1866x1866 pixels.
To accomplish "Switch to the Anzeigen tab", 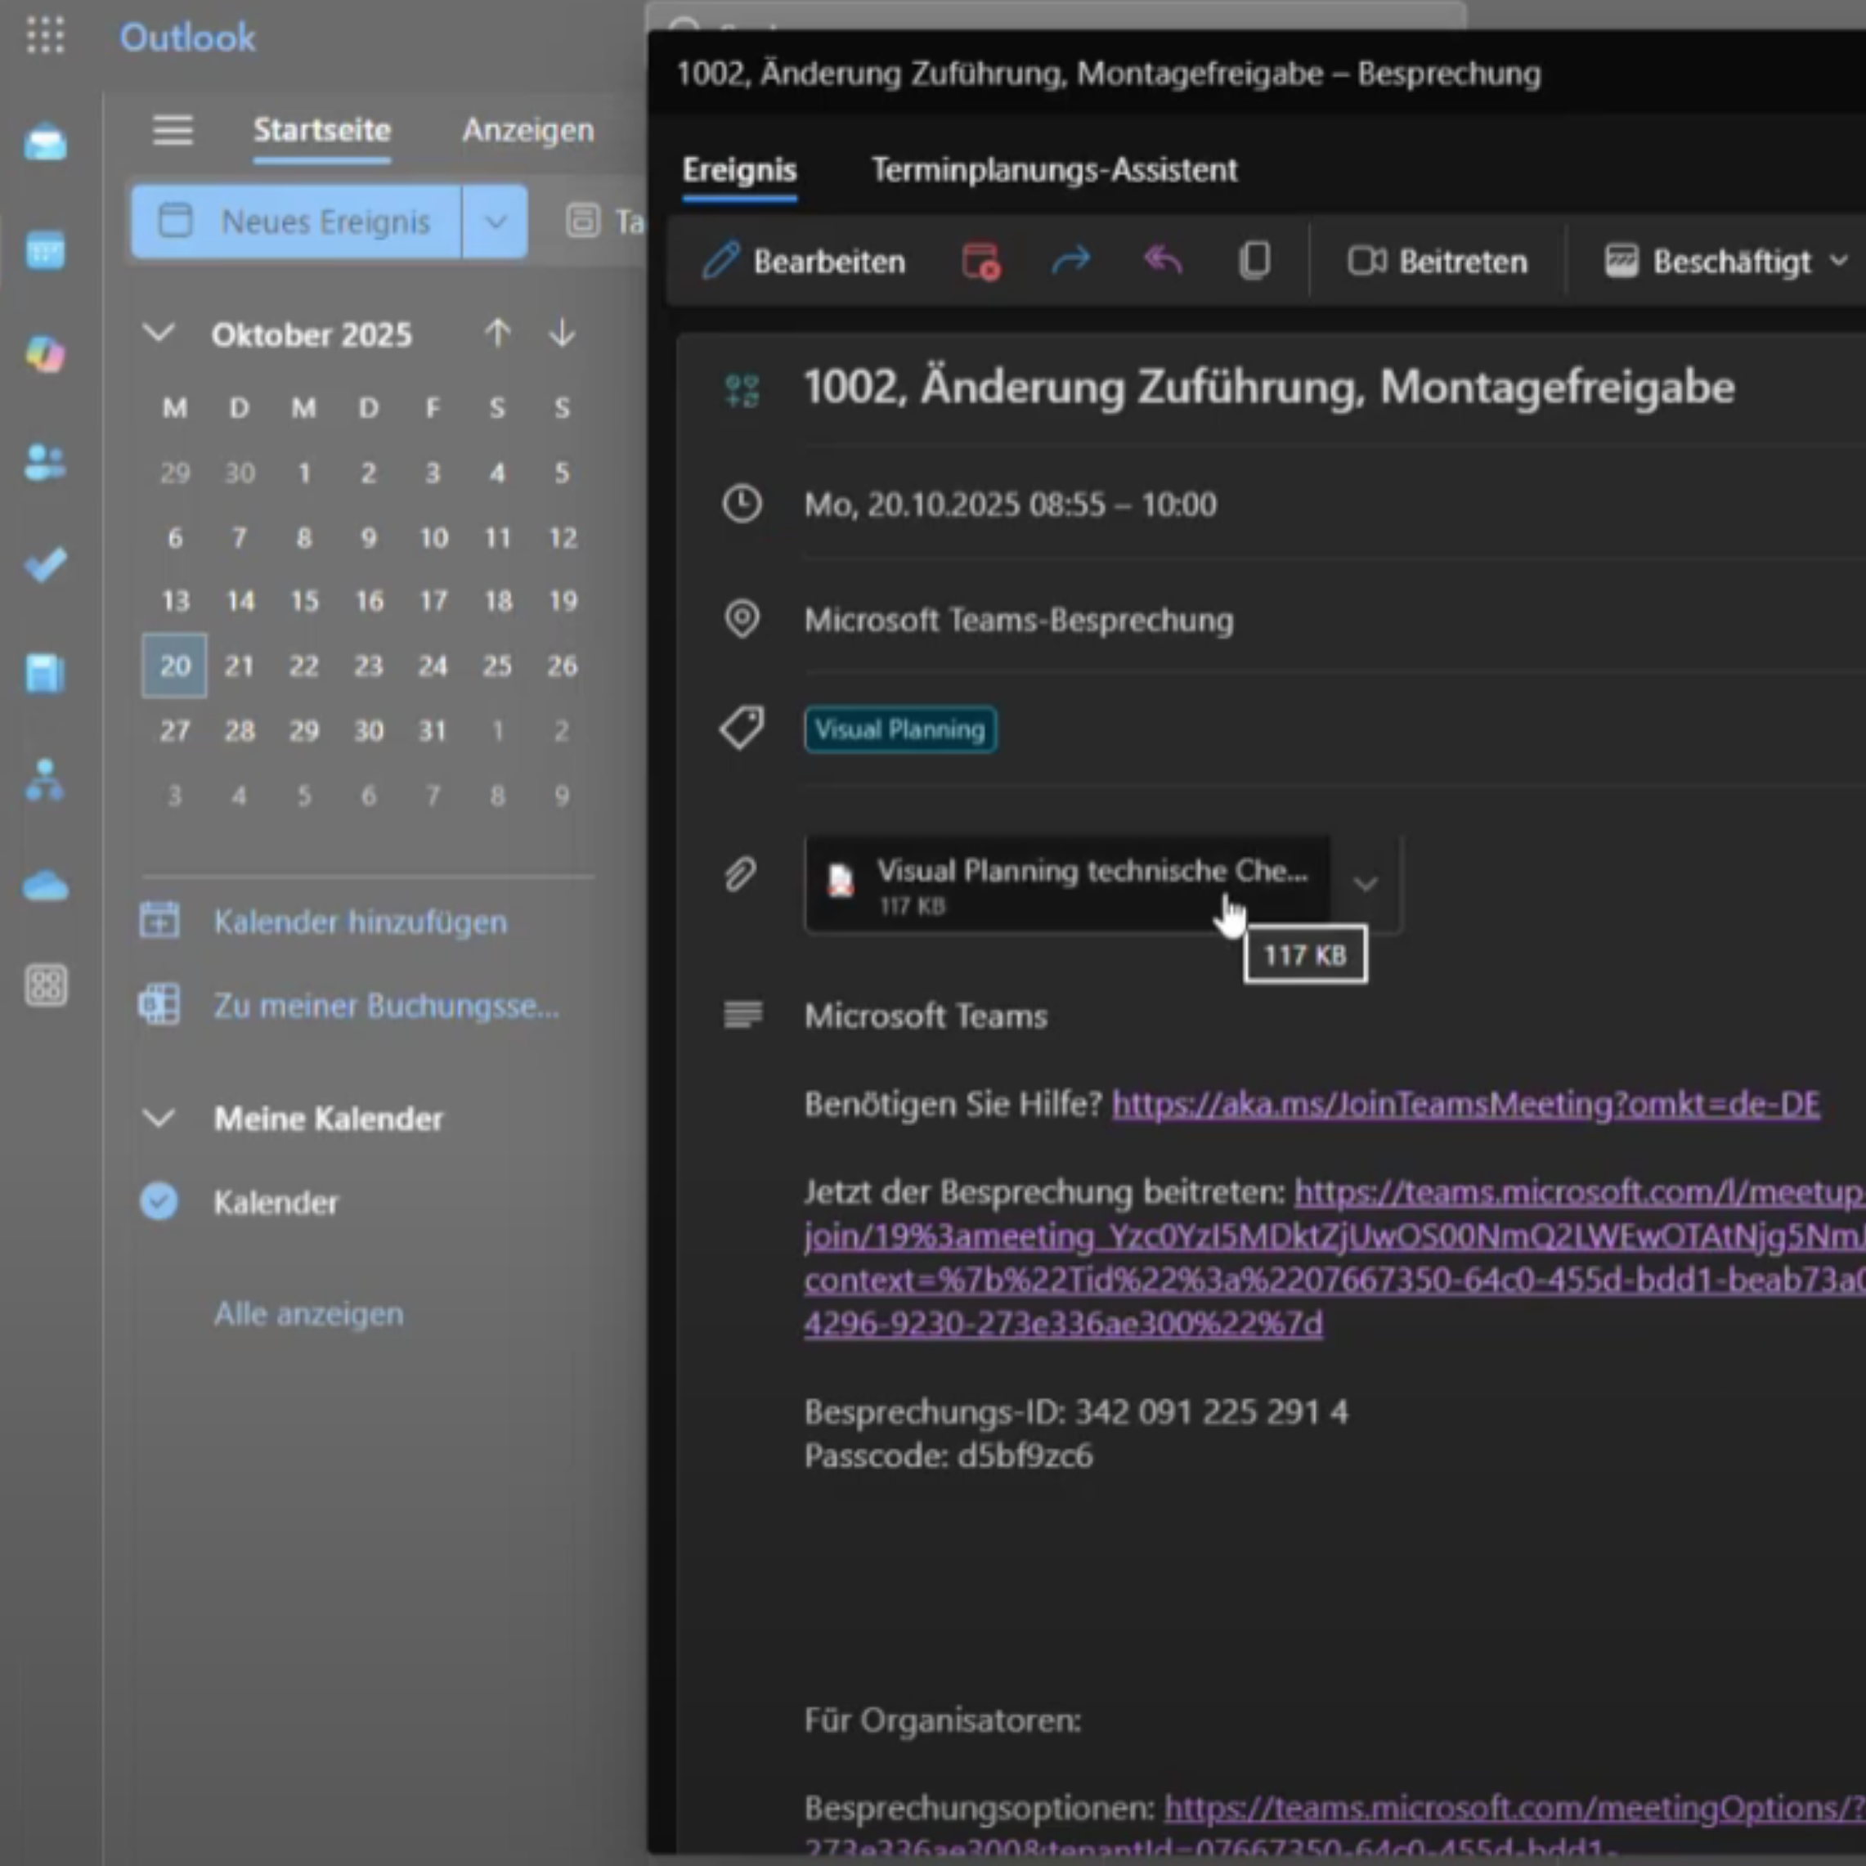I will pyautogui.click(x=528, y=130).
